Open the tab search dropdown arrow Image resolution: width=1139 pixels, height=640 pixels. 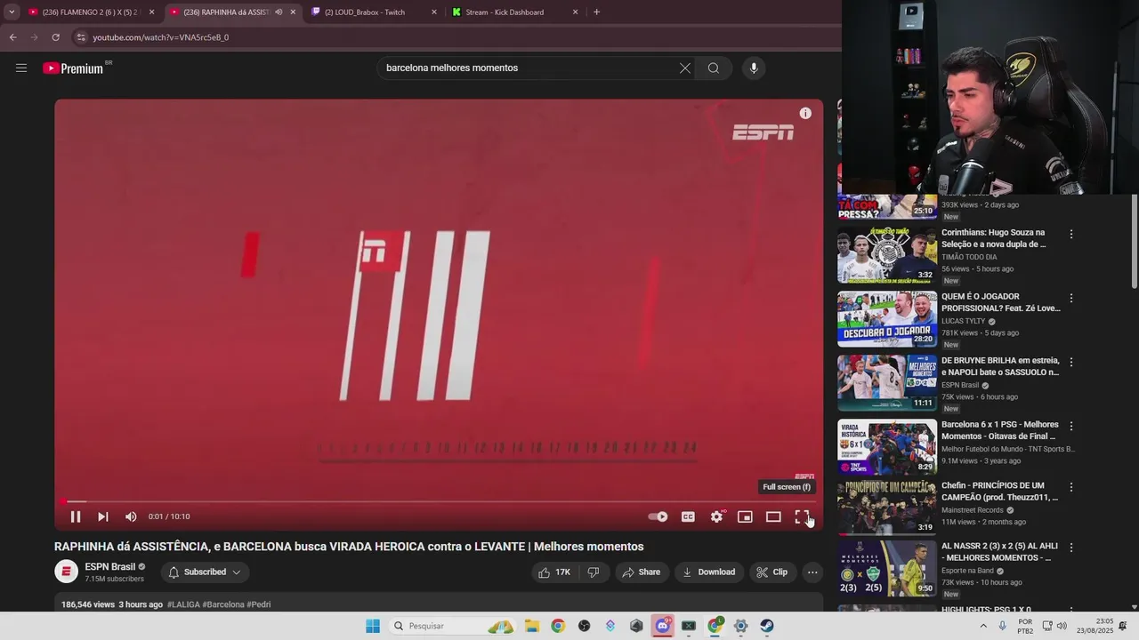pyautogui.click(x=12, y=12)
